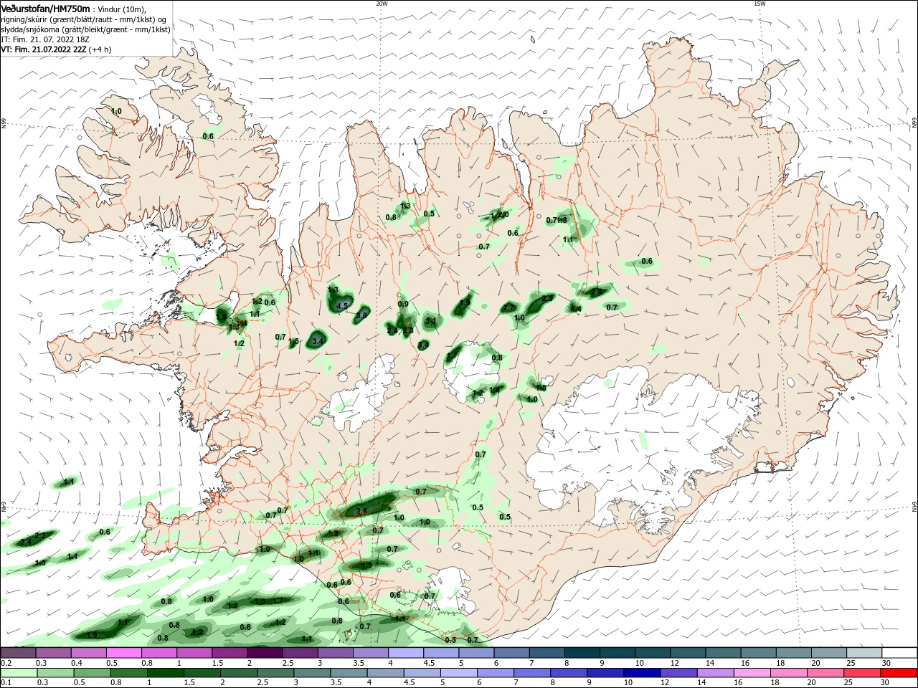This screenshot has height=688, width=918.
Task: Pick the dark purple swatch labeled 2 in the upper legend row
Action: coord(264,653)
